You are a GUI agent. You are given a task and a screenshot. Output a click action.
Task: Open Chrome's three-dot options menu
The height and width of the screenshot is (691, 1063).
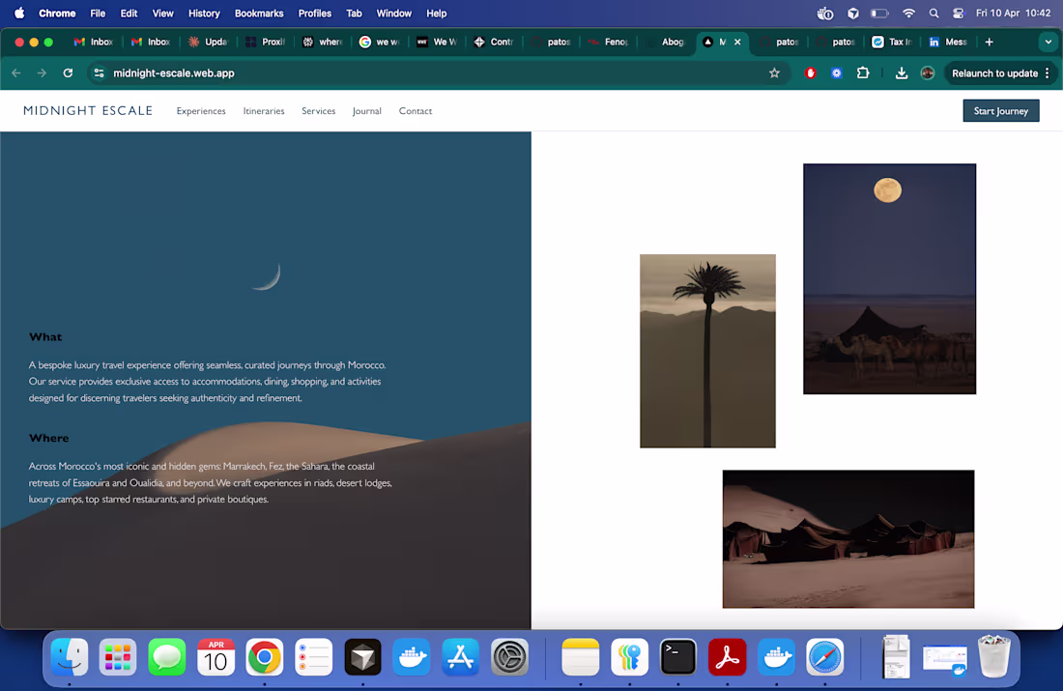[1047, 72]
